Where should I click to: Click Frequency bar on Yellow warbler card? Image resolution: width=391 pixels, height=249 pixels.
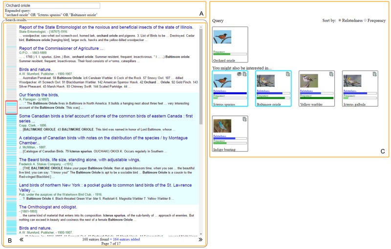[x=317, y=98]
